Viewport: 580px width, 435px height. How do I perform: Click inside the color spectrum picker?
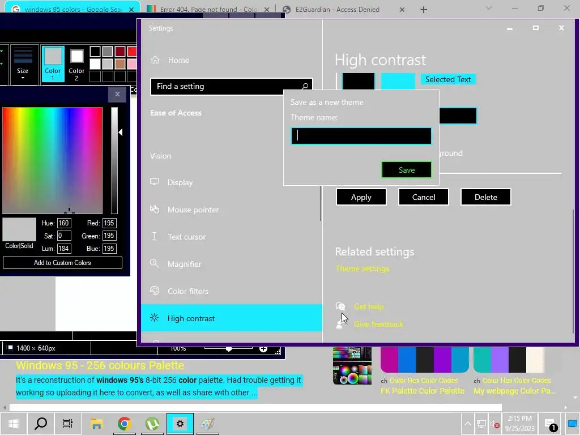52,160
